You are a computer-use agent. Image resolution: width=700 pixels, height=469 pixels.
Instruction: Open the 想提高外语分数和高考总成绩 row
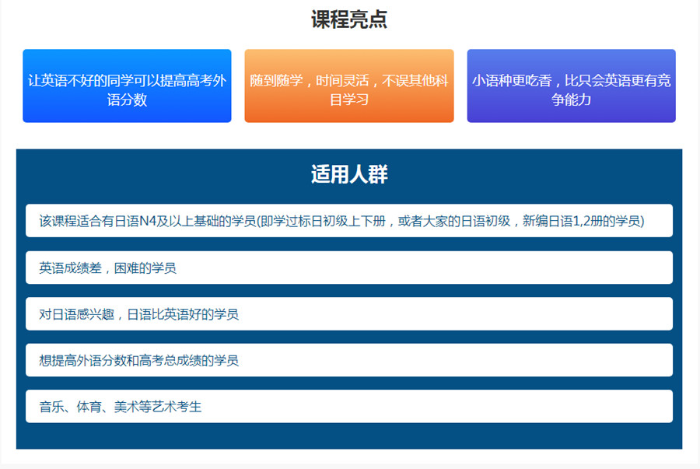click(349, 360)
